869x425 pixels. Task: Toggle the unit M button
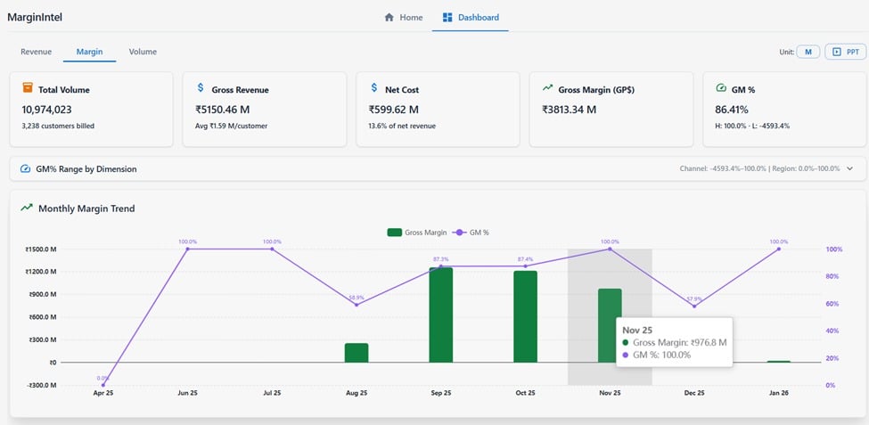[x=808, y=52]
